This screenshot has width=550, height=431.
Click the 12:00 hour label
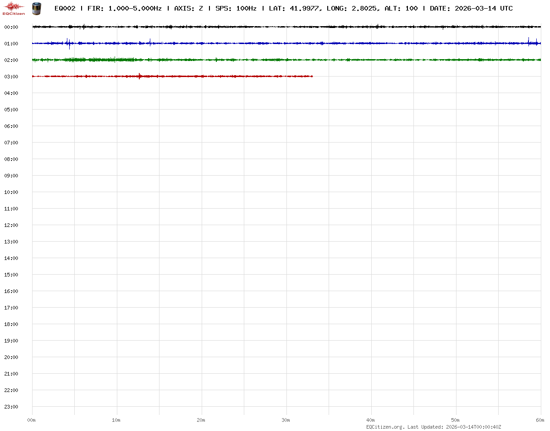11,225
